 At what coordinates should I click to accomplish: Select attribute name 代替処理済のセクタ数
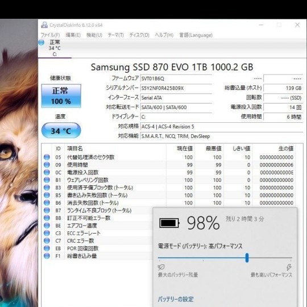tap(90, 157)
